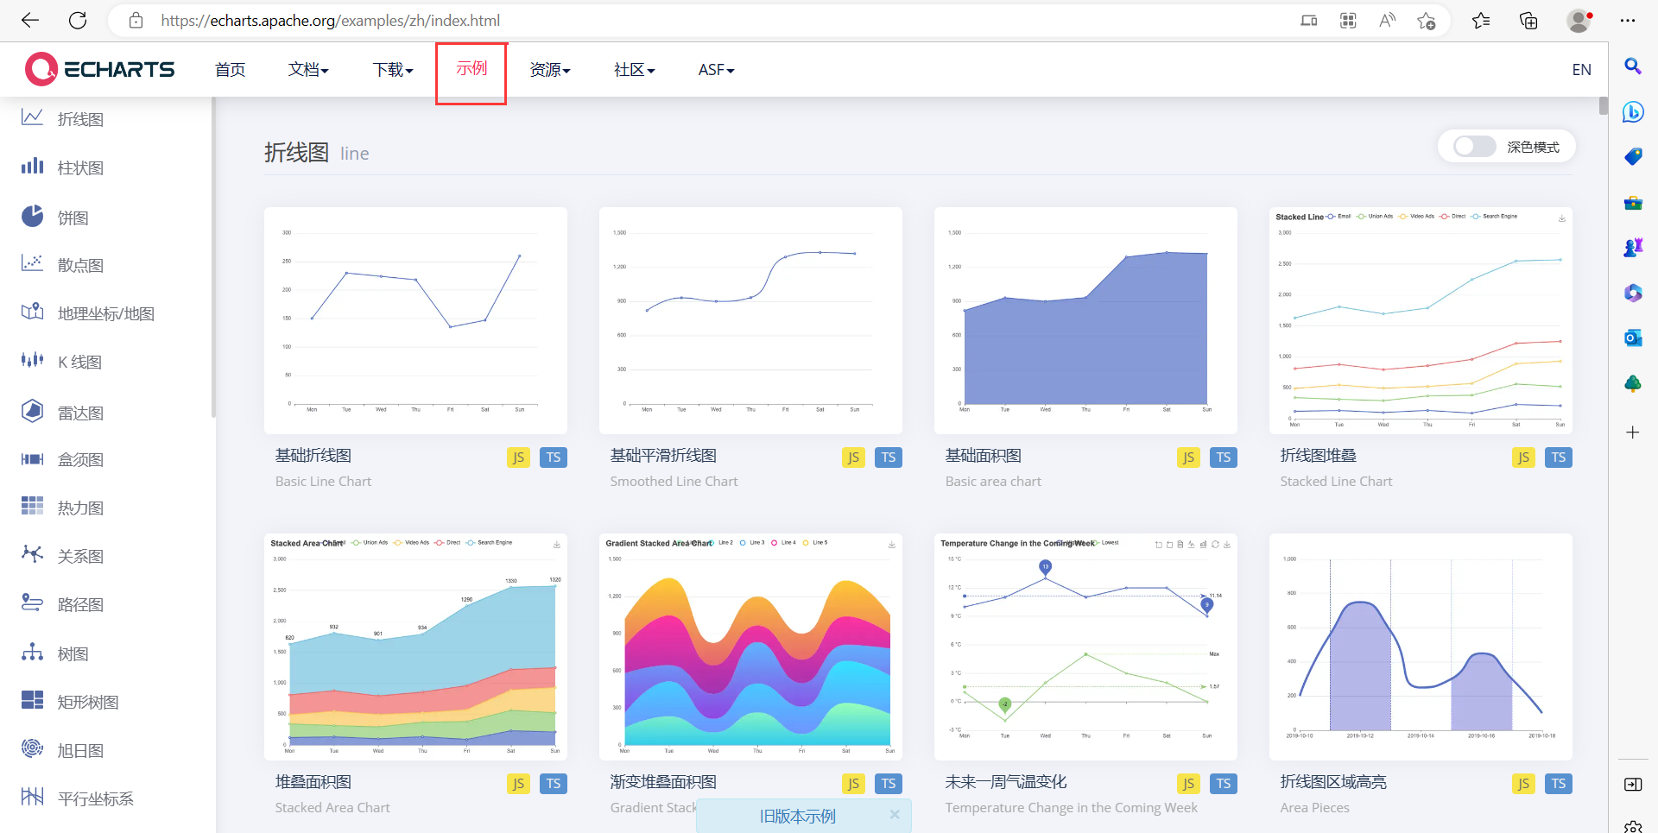This screenshot has height=833, width=1658.
Task: Toggle the 深色模式 dark mode switch
Action: click(x=1474, y=147)
